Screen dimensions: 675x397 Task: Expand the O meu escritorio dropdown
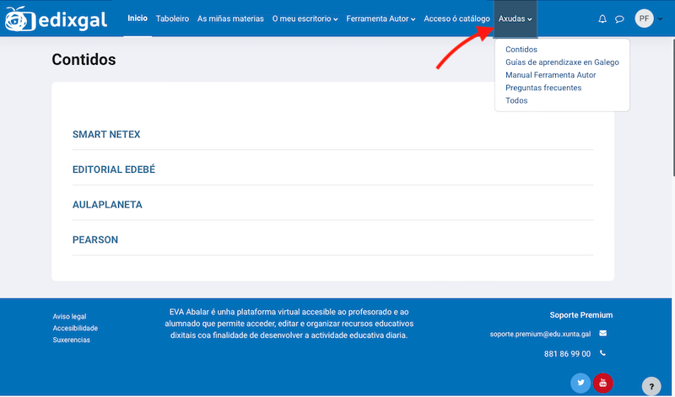[305, 19]
